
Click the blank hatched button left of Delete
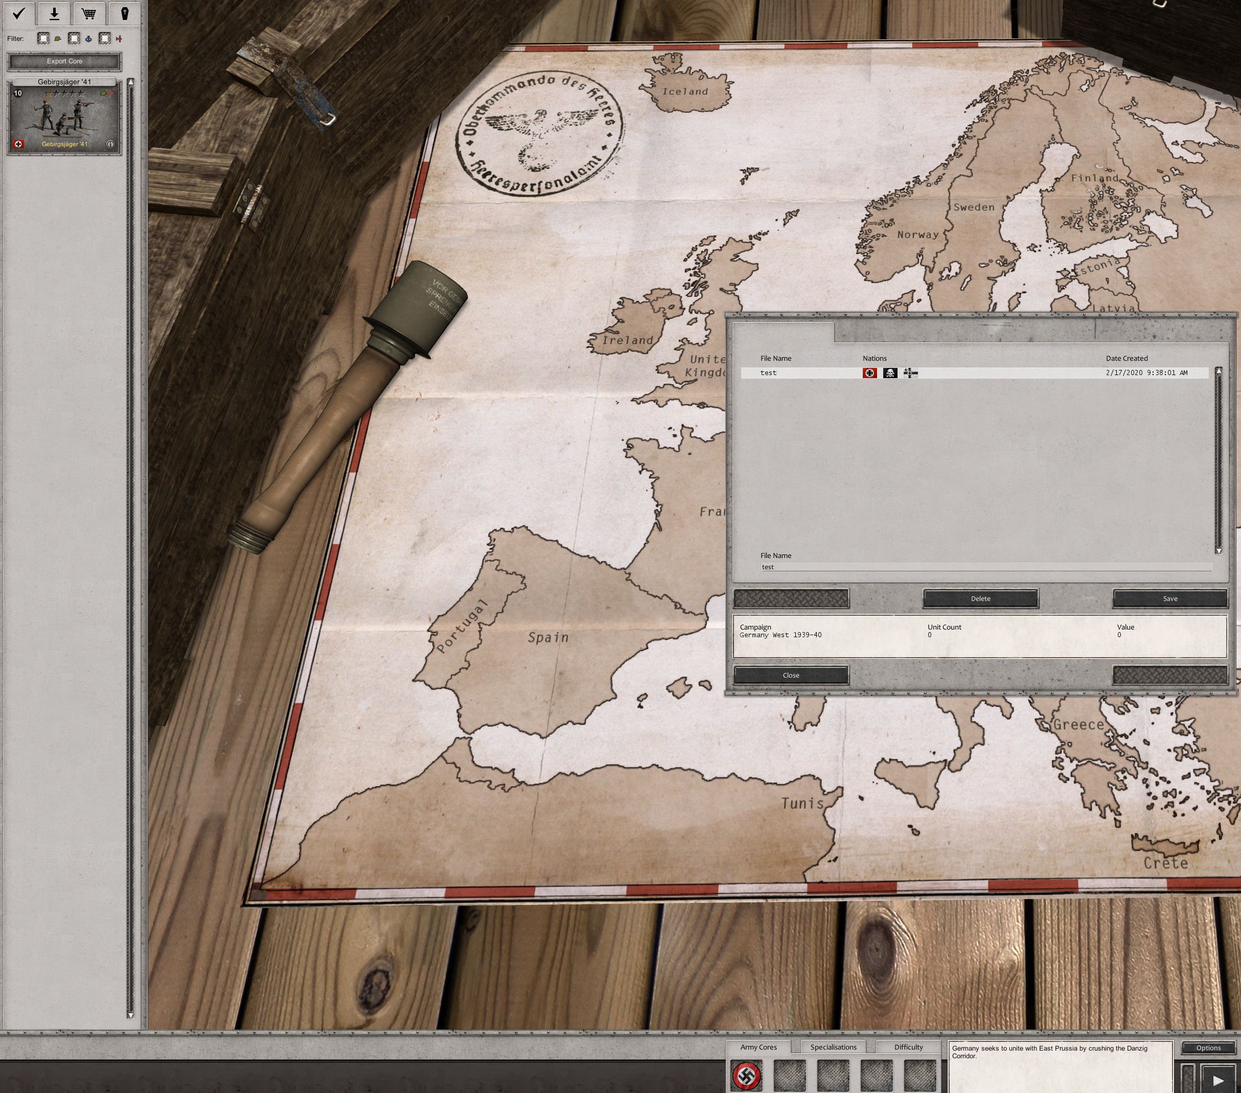(791, 598)
